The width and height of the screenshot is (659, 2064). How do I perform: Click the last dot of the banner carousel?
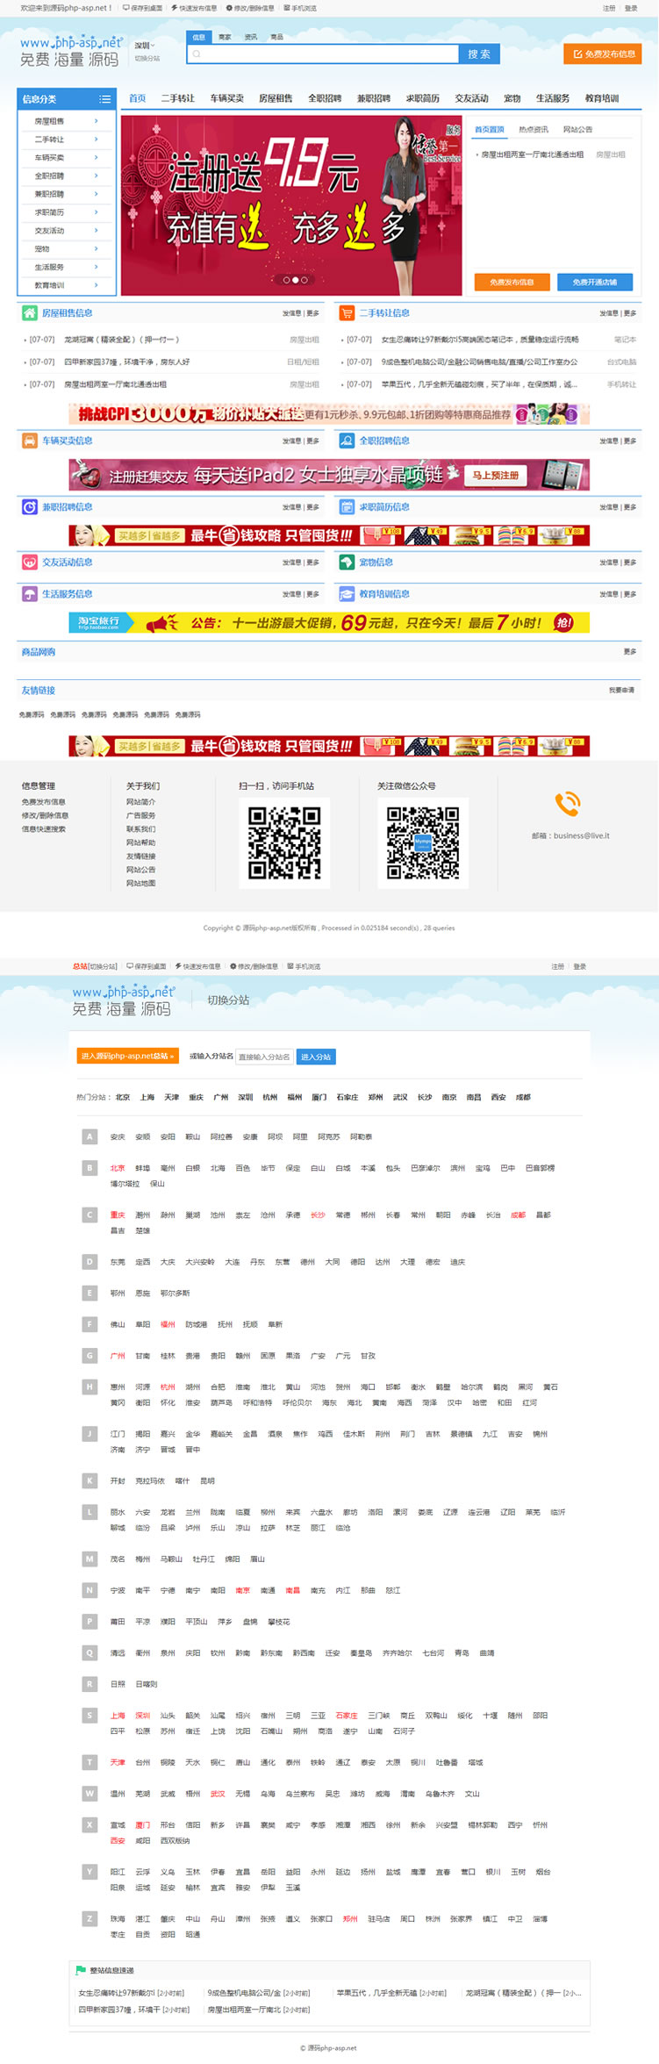click(x=304, y=280)
